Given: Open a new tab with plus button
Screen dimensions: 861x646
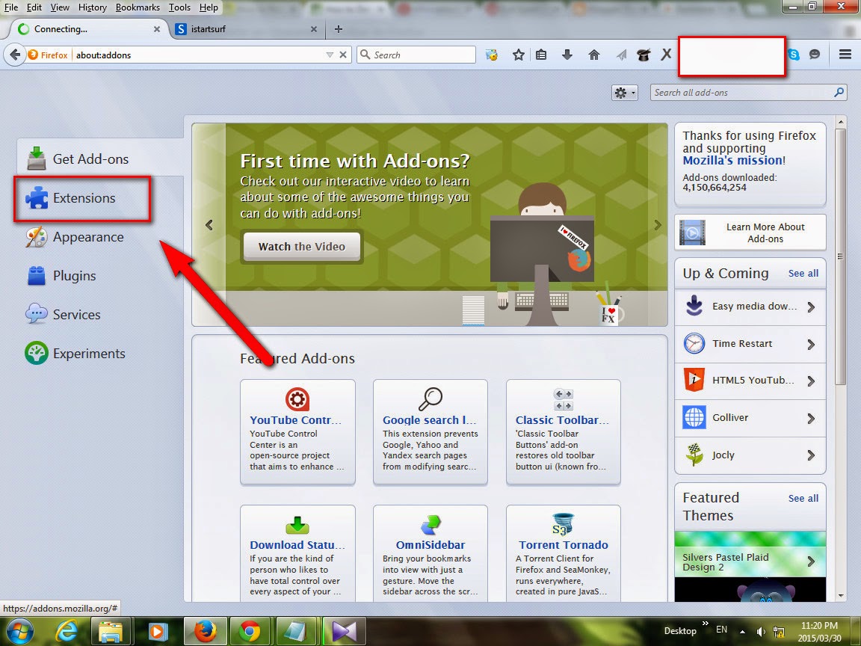Looking at the screenshot, I should pos(339,29).
